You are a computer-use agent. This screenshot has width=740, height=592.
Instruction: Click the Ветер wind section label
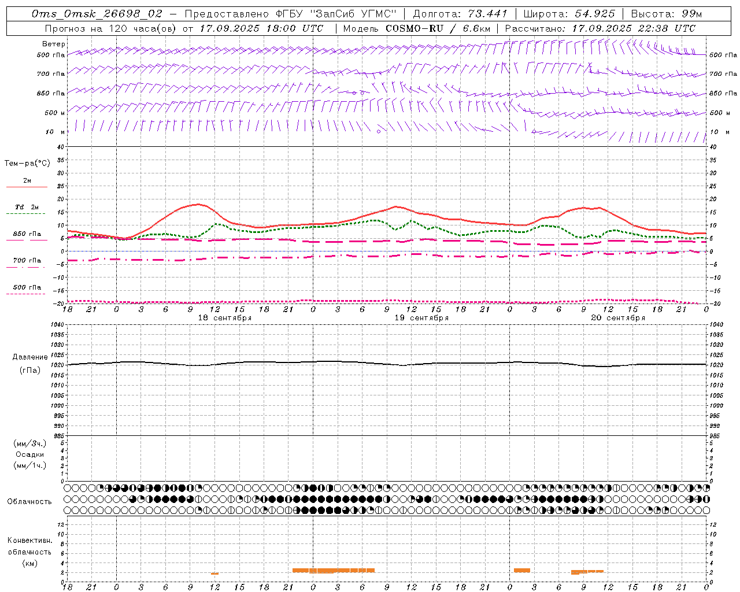pos(54,44)
